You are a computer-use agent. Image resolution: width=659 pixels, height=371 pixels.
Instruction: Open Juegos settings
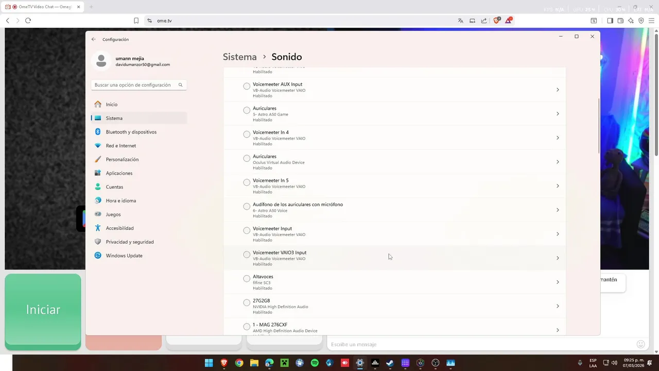[139, 214]
